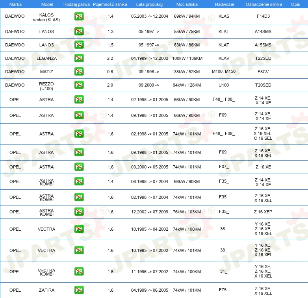Click the Pojemność silnika column header
The width and height of the screenshot is (308, 298).
[110, 4]
